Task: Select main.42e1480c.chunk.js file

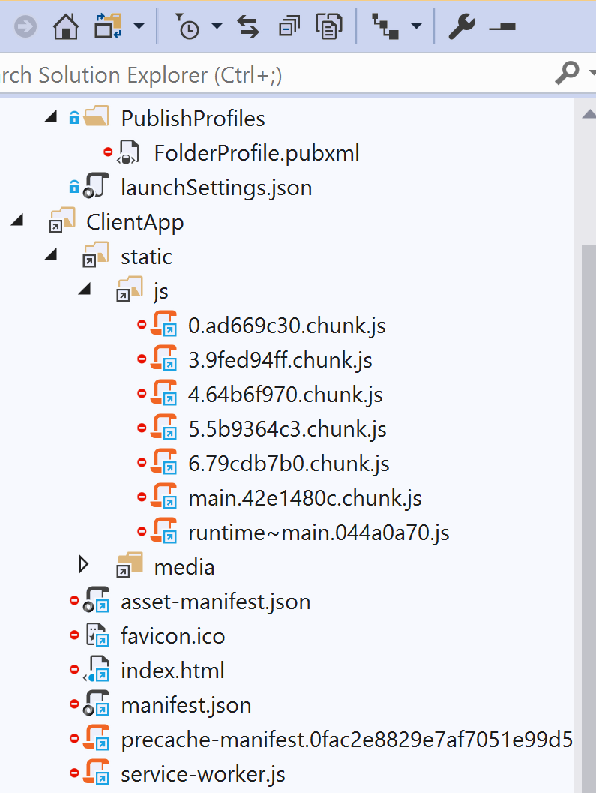Action: click(305, 498)
